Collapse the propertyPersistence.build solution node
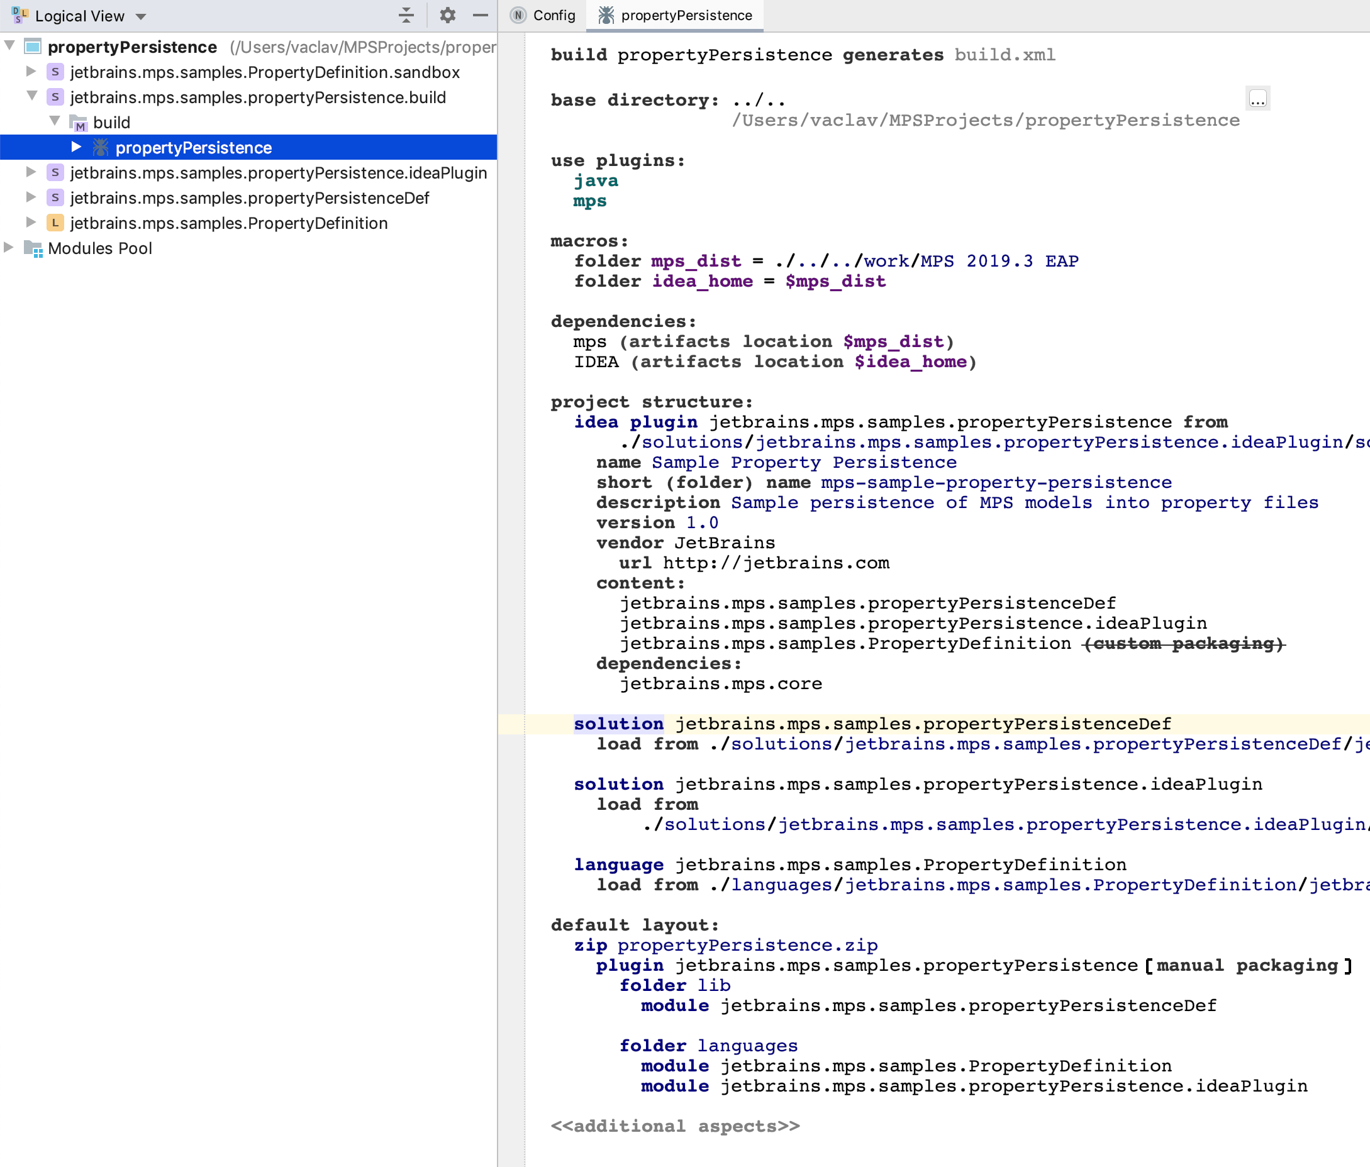 (31, 96)
